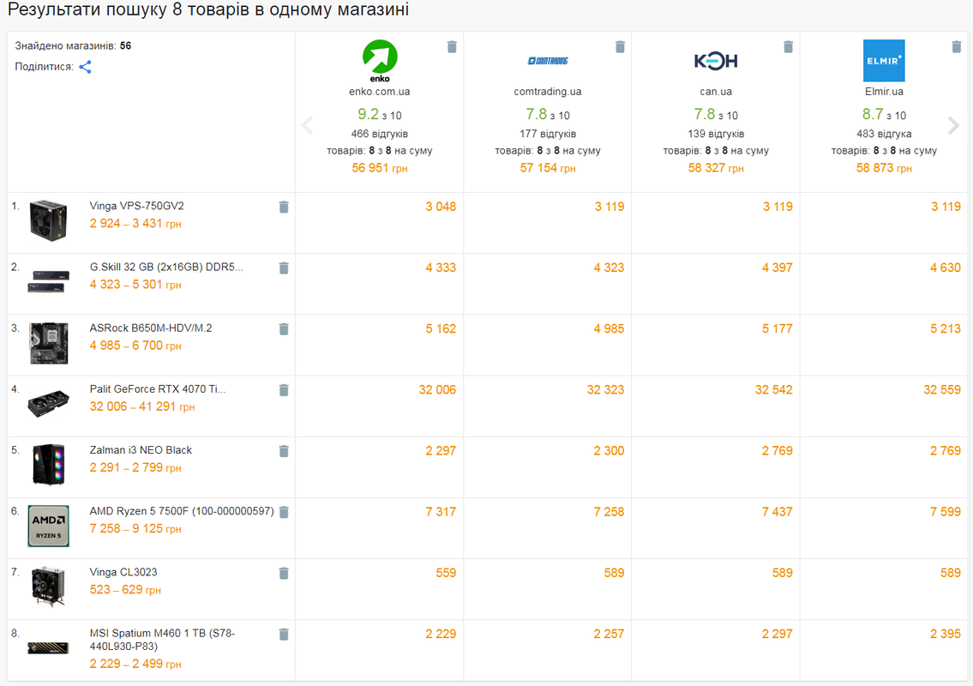Open the enko.com.ua store link
This screenshot has width=973, height=686.
click(x=380, y=91)
